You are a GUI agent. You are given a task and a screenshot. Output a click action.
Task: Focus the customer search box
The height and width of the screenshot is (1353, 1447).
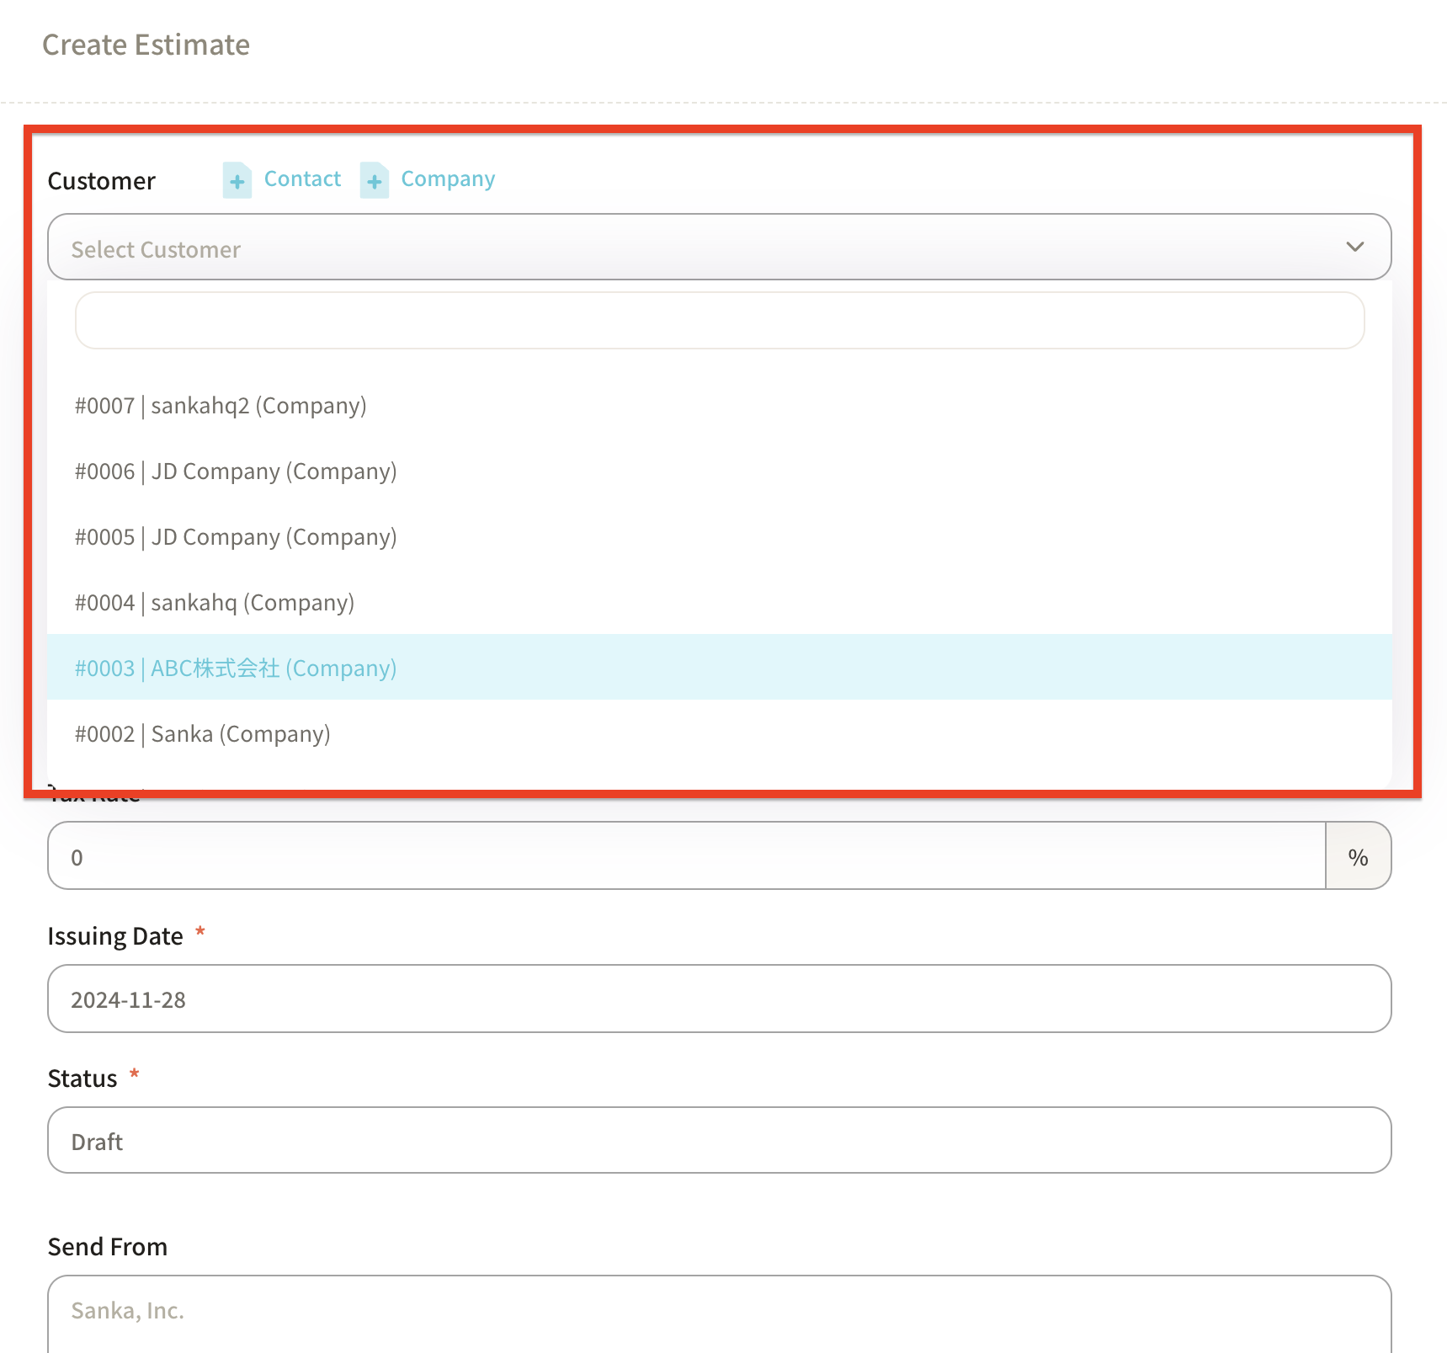[x=719, y=321]
